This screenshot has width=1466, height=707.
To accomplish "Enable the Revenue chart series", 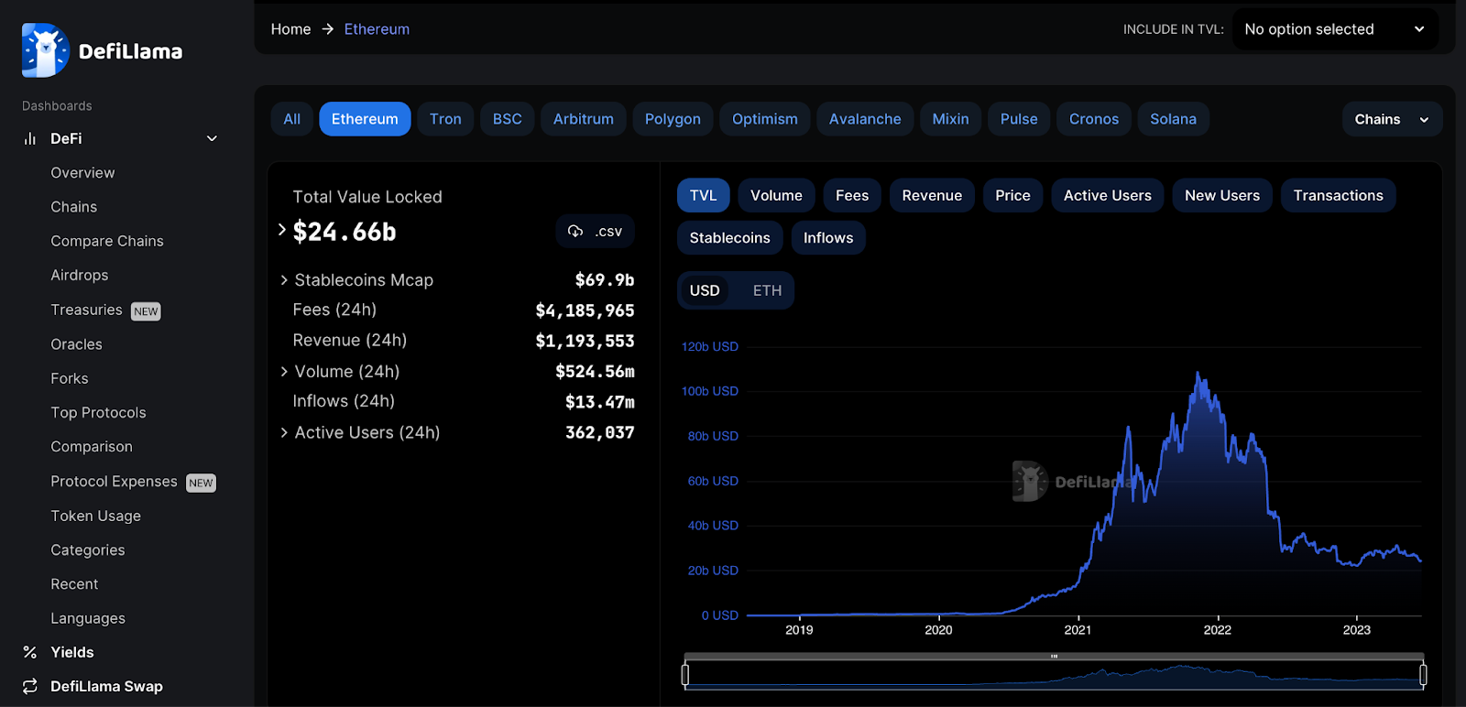I will (x=932, y=195).
